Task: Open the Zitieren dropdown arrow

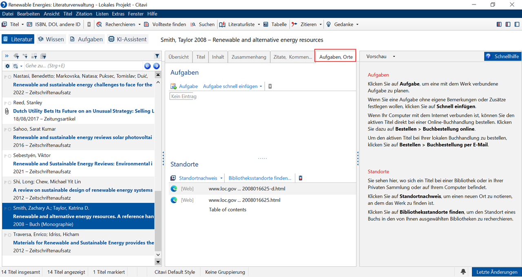Action: [321, 24]
